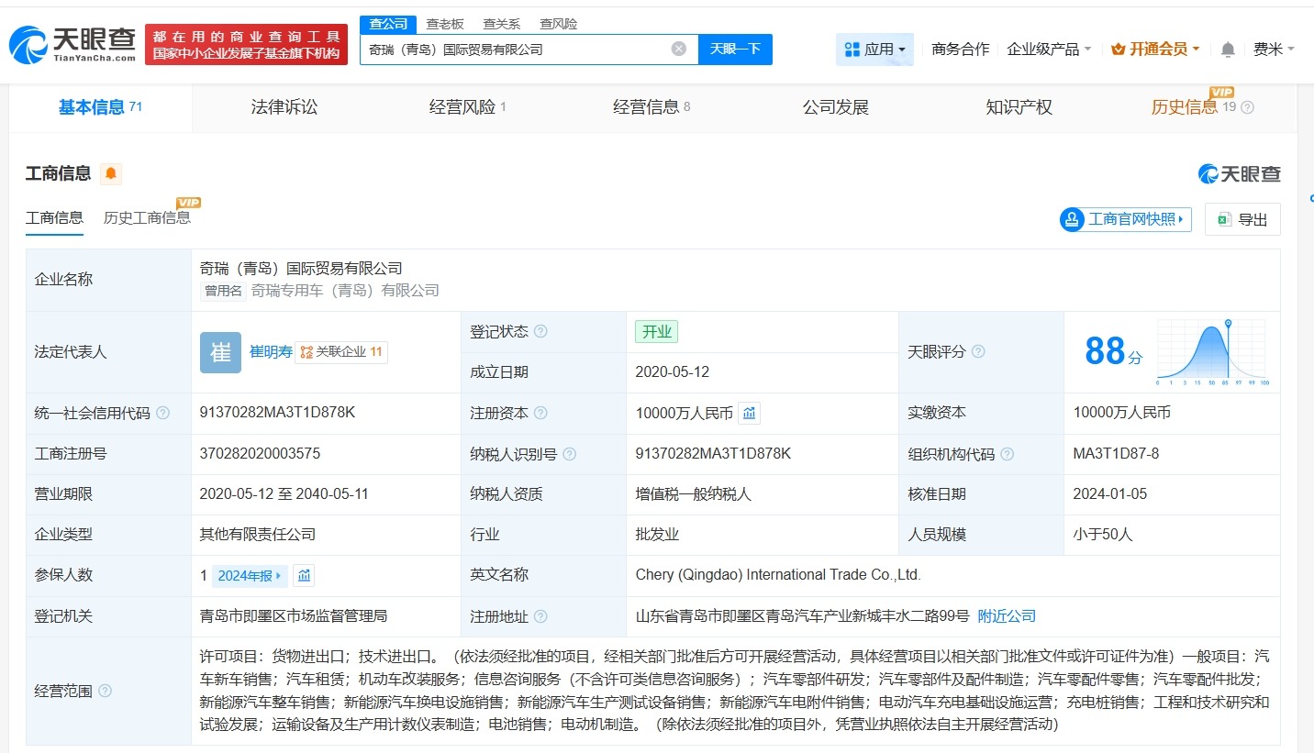The image size is (1314, 753).
Task: Click the report icon next to 2024年报
Action: [x=303, y=575]
